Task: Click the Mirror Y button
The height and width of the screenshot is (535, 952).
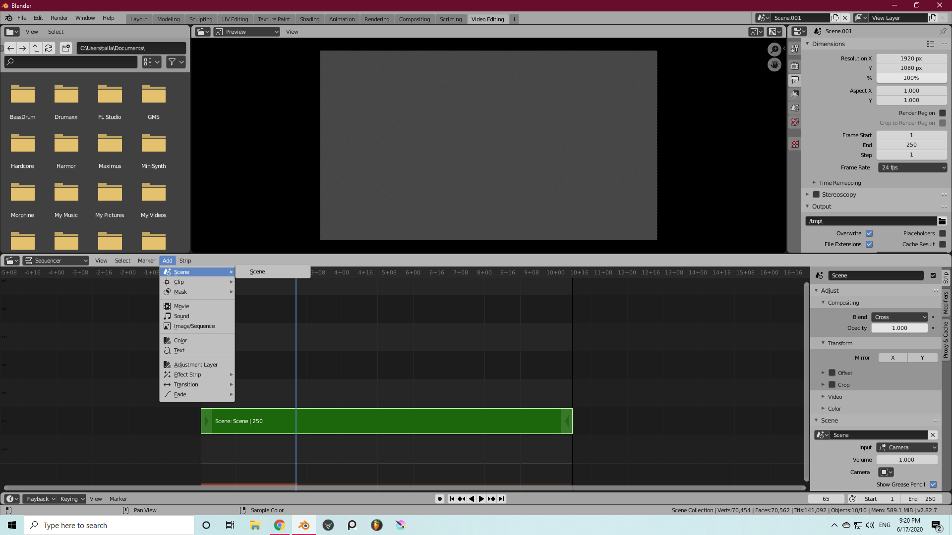Action: tap(923, 358)
